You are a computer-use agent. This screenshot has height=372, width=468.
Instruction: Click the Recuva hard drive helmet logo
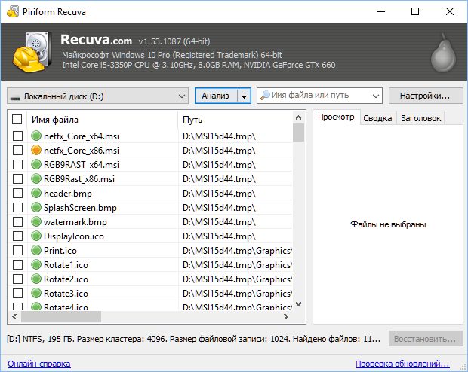pyautogui.click(x=32, y=51)
